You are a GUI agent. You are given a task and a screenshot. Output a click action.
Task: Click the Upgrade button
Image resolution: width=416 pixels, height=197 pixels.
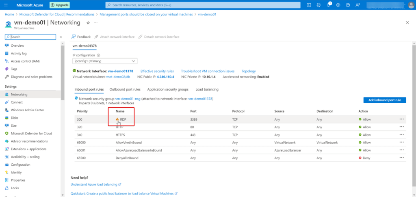pos(60,5)
